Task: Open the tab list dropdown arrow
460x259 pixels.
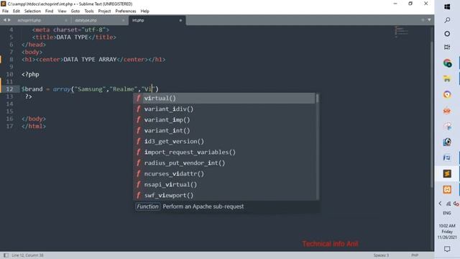Action: 429,20
